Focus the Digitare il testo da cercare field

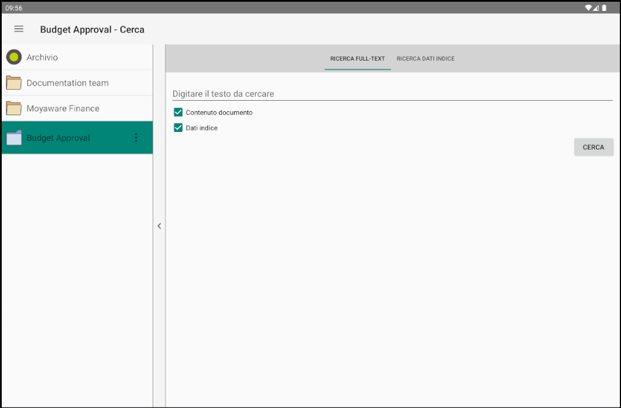coord(392,94)
